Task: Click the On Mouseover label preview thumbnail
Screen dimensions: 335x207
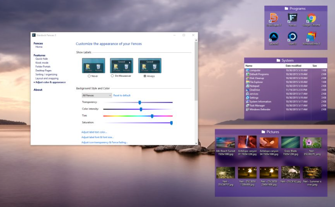Action: pyautogui.click(x=122, y=66)
